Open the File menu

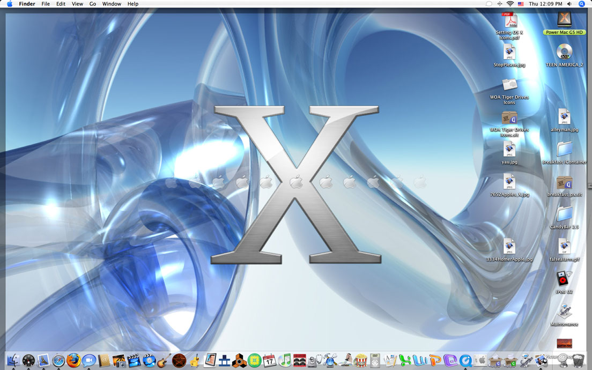tap(46, 4)
